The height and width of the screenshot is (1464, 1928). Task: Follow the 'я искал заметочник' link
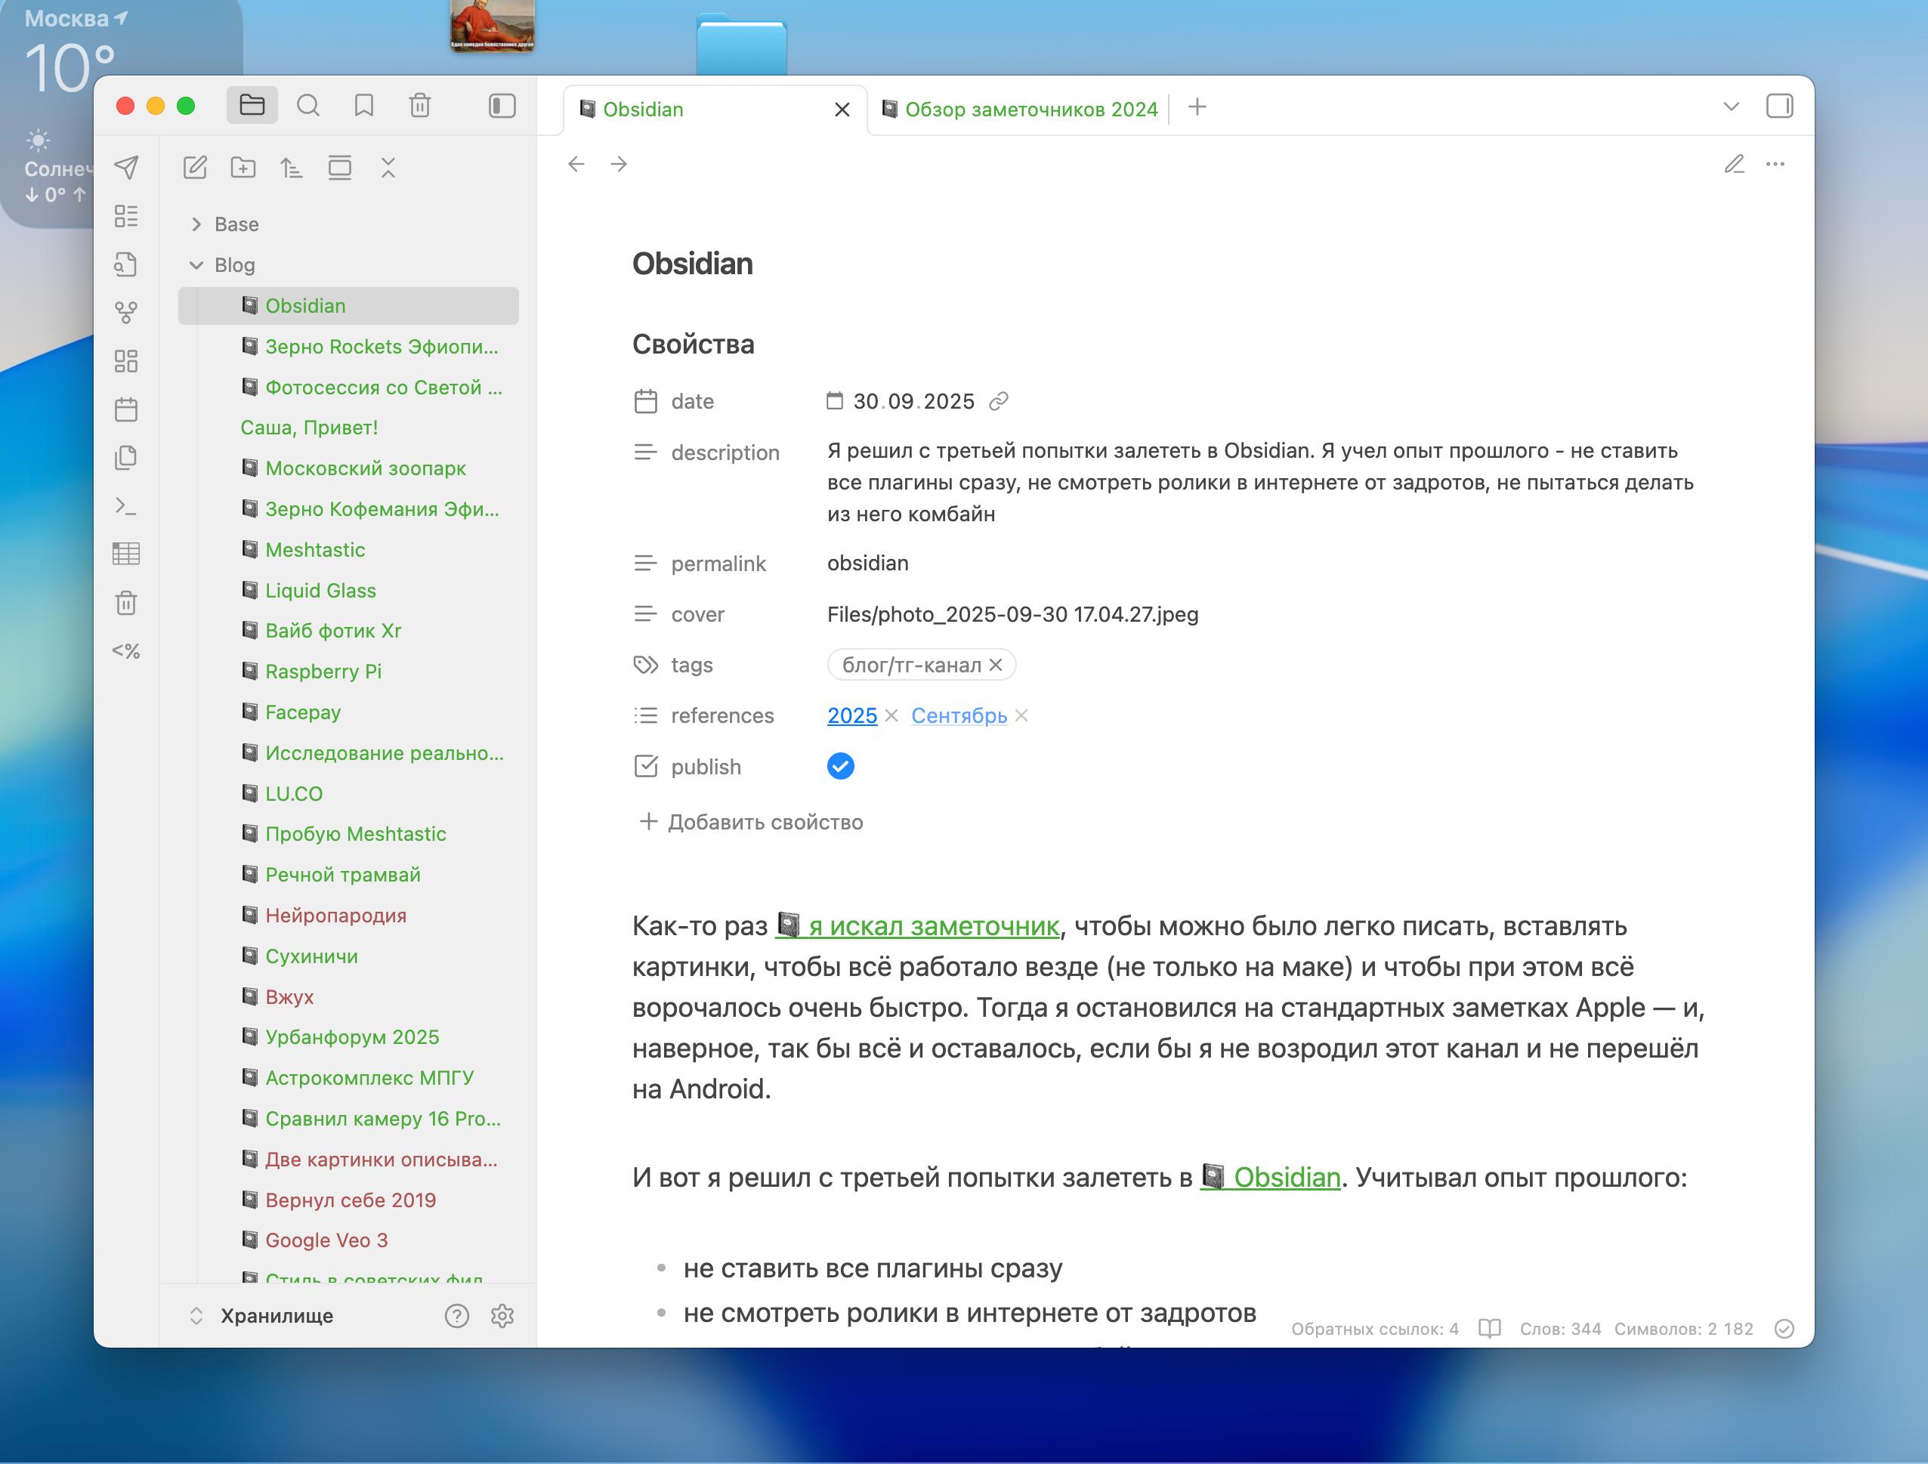pyautogui.click(x=918, y=925)
